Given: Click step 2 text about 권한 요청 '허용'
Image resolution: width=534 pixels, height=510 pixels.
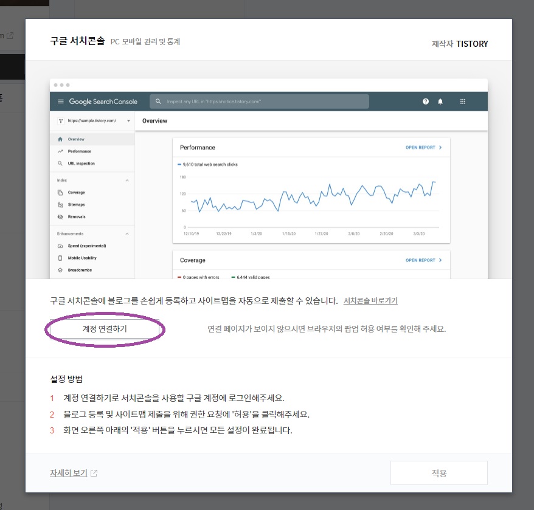Looking at the screenshot, I should [186, 415].
